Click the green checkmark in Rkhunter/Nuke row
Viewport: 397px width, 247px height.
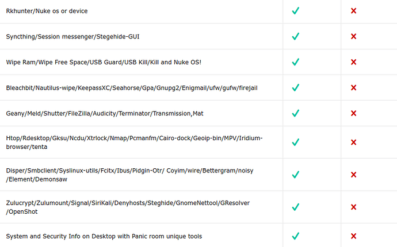(296, 11)
